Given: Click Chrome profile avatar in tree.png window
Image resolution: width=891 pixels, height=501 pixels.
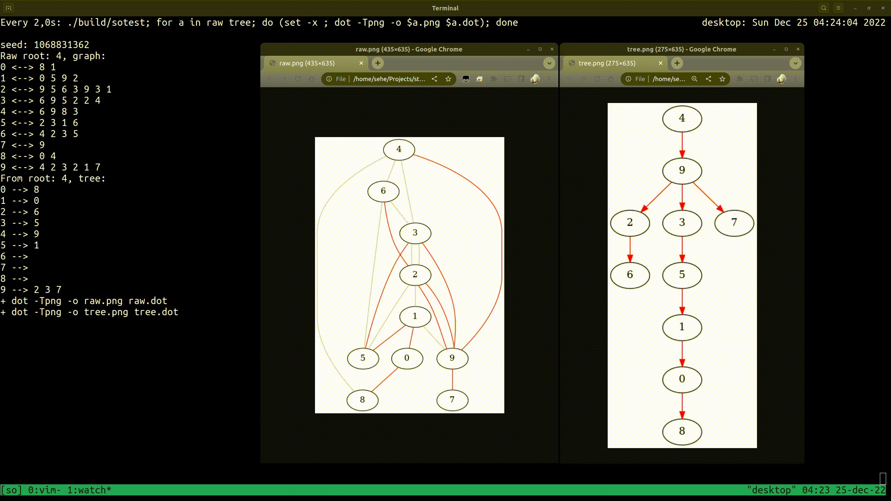Looking at the screenshot, I should [781, 79].
